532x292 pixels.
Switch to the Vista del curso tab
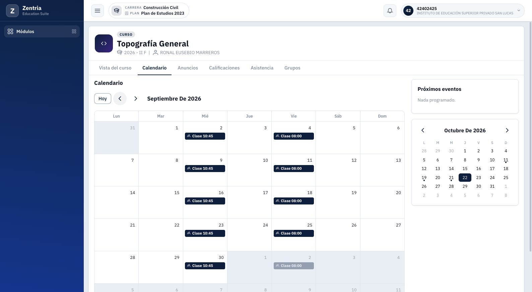[x=115, y=68]
